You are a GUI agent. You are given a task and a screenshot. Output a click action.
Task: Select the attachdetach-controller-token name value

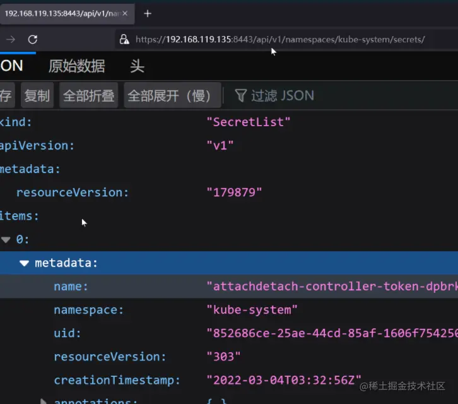pyautogui.click(x=332, y=287)
